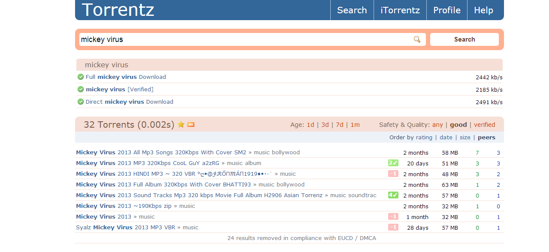The image size is (549, 252).
Task: Set Safety & Quality to any
Action: (437, 125)
